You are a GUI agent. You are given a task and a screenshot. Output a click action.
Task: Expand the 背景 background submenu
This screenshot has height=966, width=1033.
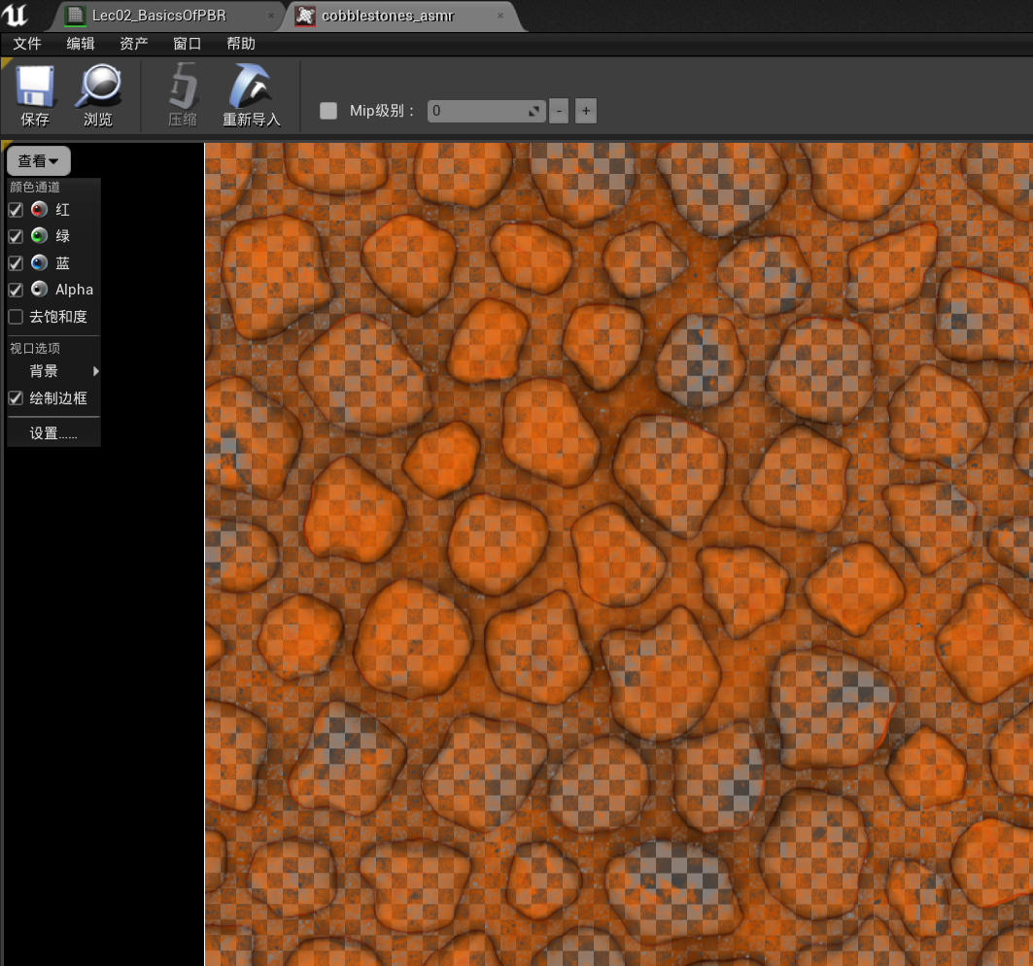[54, 371]
